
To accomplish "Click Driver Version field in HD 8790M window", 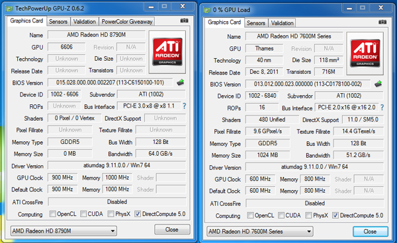I will pos(117,166).
